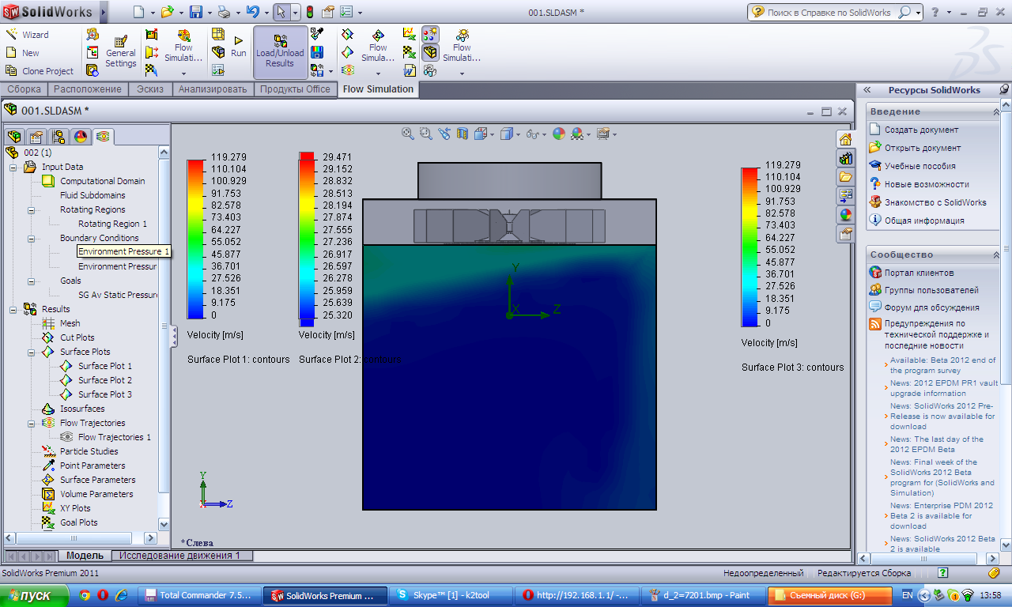The width and height of the screenshot is (1012, 607).
Task: Toggle Load/Unload Results
Action: (280, 51)
